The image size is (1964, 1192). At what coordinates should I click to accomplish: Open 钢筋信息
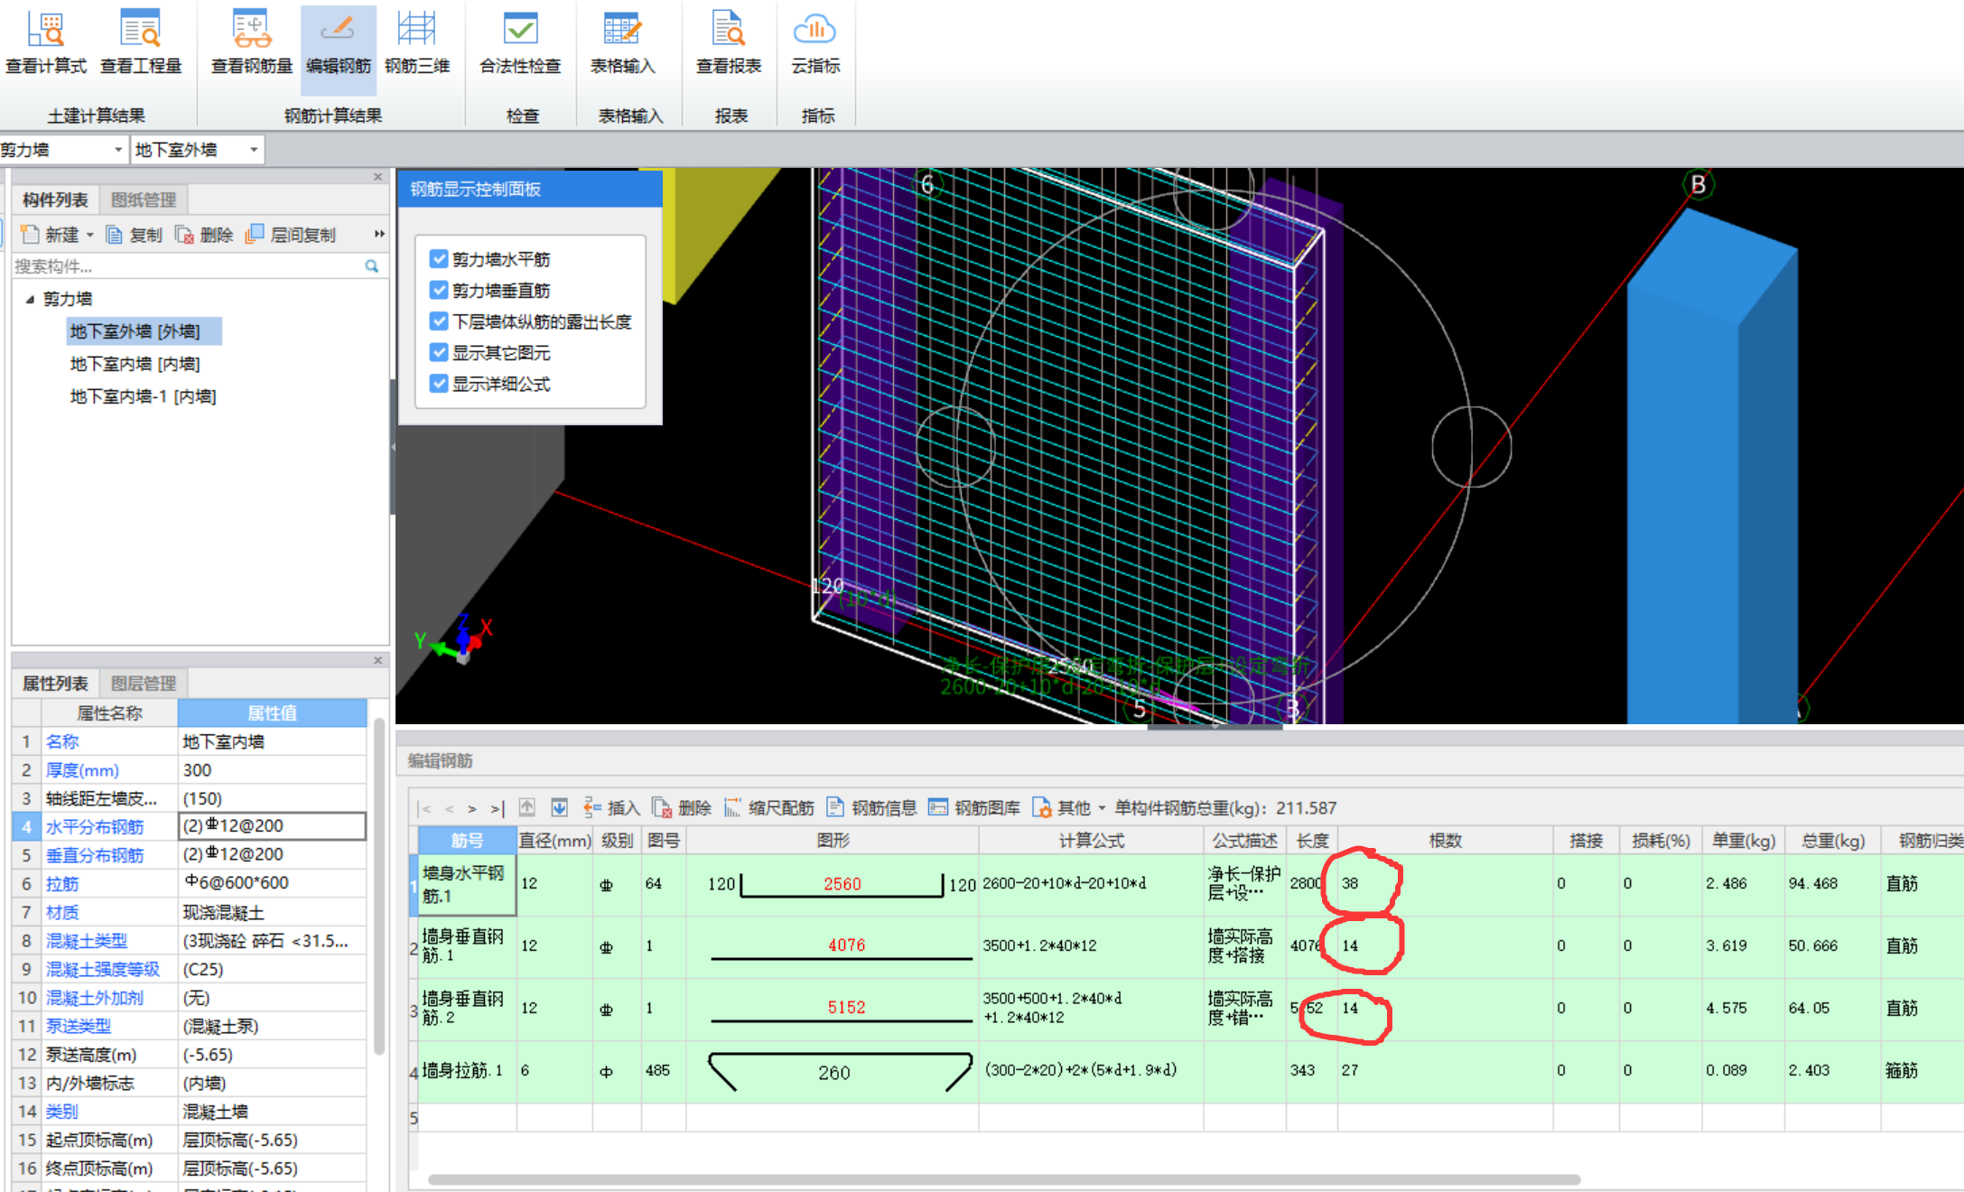[871, 807]
